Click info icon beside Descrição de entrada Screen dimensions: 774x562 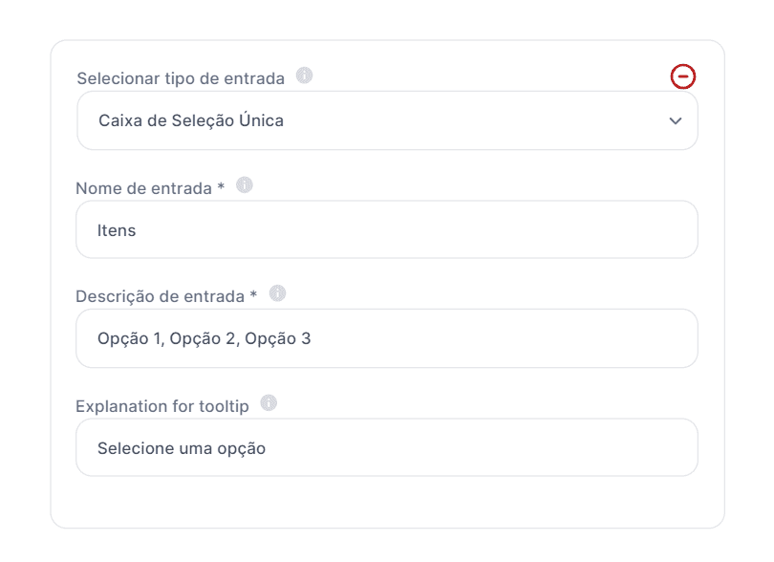pos(277,293)
